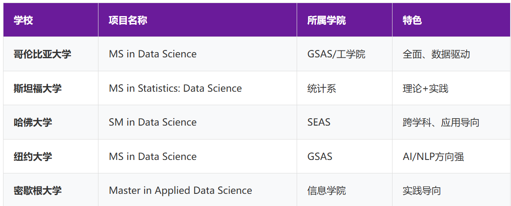Viewport: 511px width, 206px height.
Task: Click Master in Applied Data Science cell
Action: [180, 191]
